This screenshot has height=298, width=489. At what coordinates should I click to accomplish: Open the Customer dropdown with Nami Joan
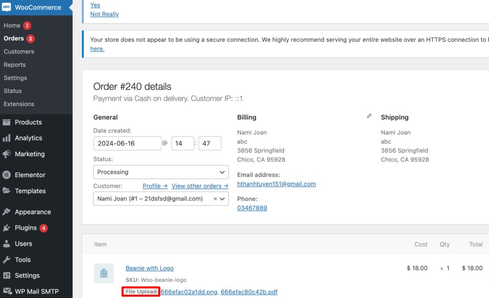[x=161, y=199]
